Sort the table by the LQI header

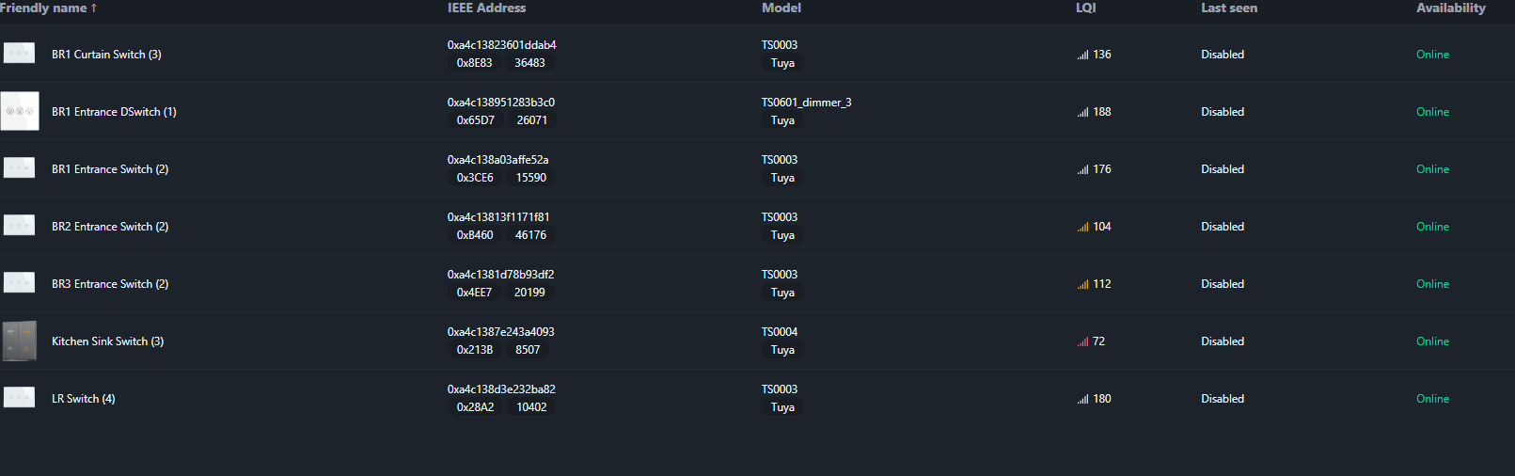1085,8
